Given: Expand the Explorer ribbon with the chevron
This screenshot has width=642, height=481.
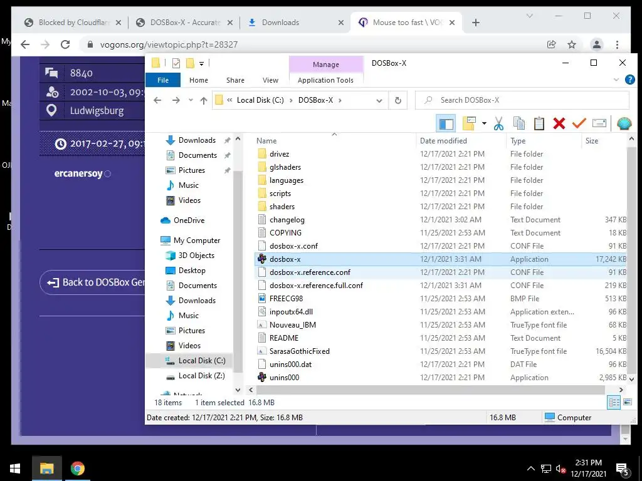Looking at the screenshot, I should pyautogui.click(x=616, y=80).
